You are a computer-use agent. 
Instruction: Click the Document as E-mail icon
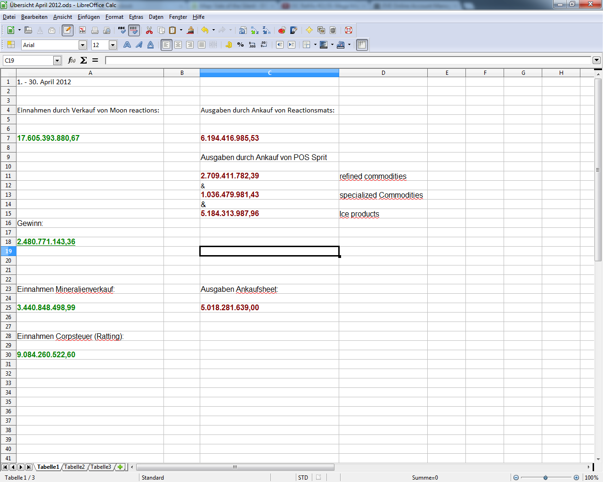click(52, 30)
